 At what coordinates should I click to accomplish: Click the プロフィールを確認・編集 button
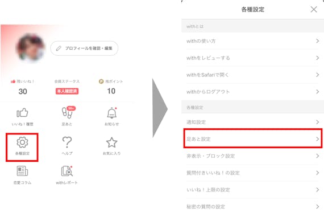[84, 48]
